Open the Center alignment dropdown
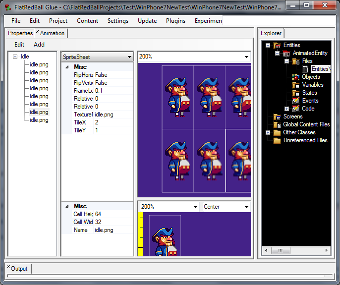340x285 pixels. point(246,207)
